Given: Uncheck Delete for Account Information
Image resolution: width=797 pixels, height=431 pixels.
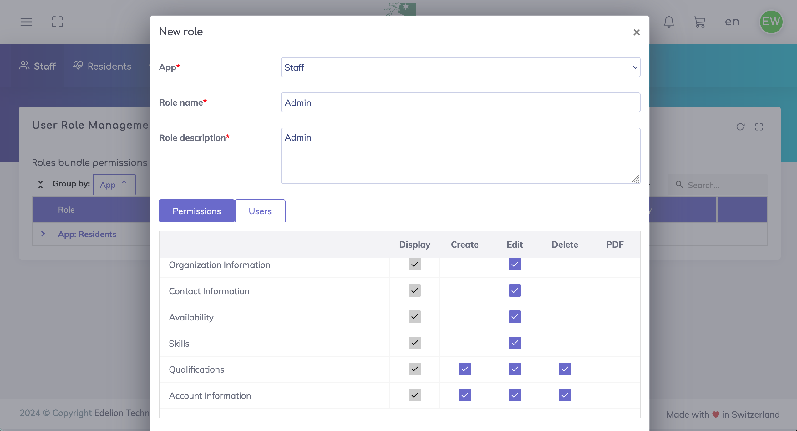Looking at the screenshot, I should point(565,395).
